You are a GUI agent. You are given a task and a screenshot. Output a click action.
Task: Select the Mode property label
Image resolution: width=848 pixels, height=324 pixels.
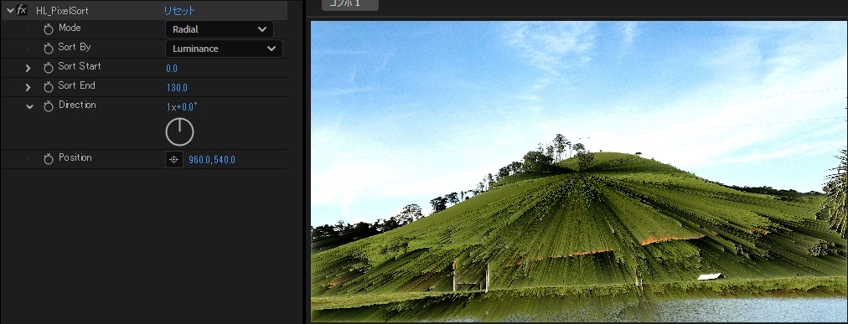(x=70, y=28)
